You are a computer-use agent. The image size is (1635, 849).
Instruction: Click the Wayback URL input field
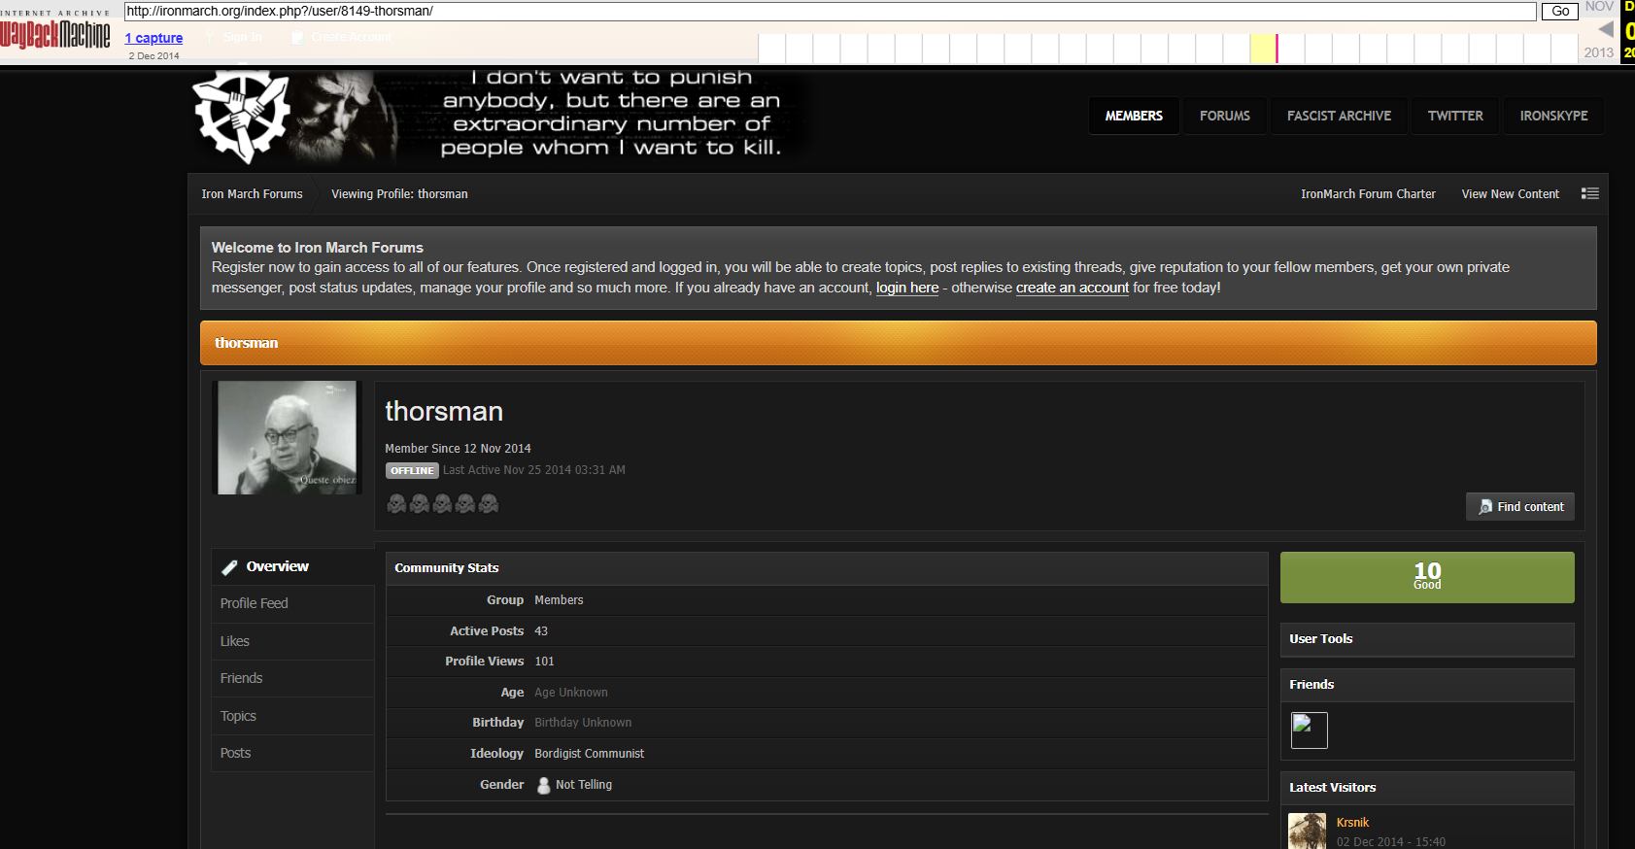831,12
